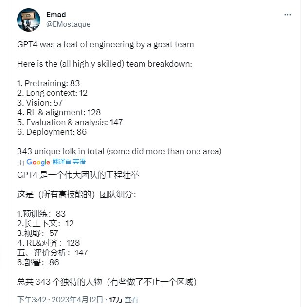This screenshot has width=305, height=307.
Task: Click the '343 unique folk in total' sentence
Action: tap(119, 151)
